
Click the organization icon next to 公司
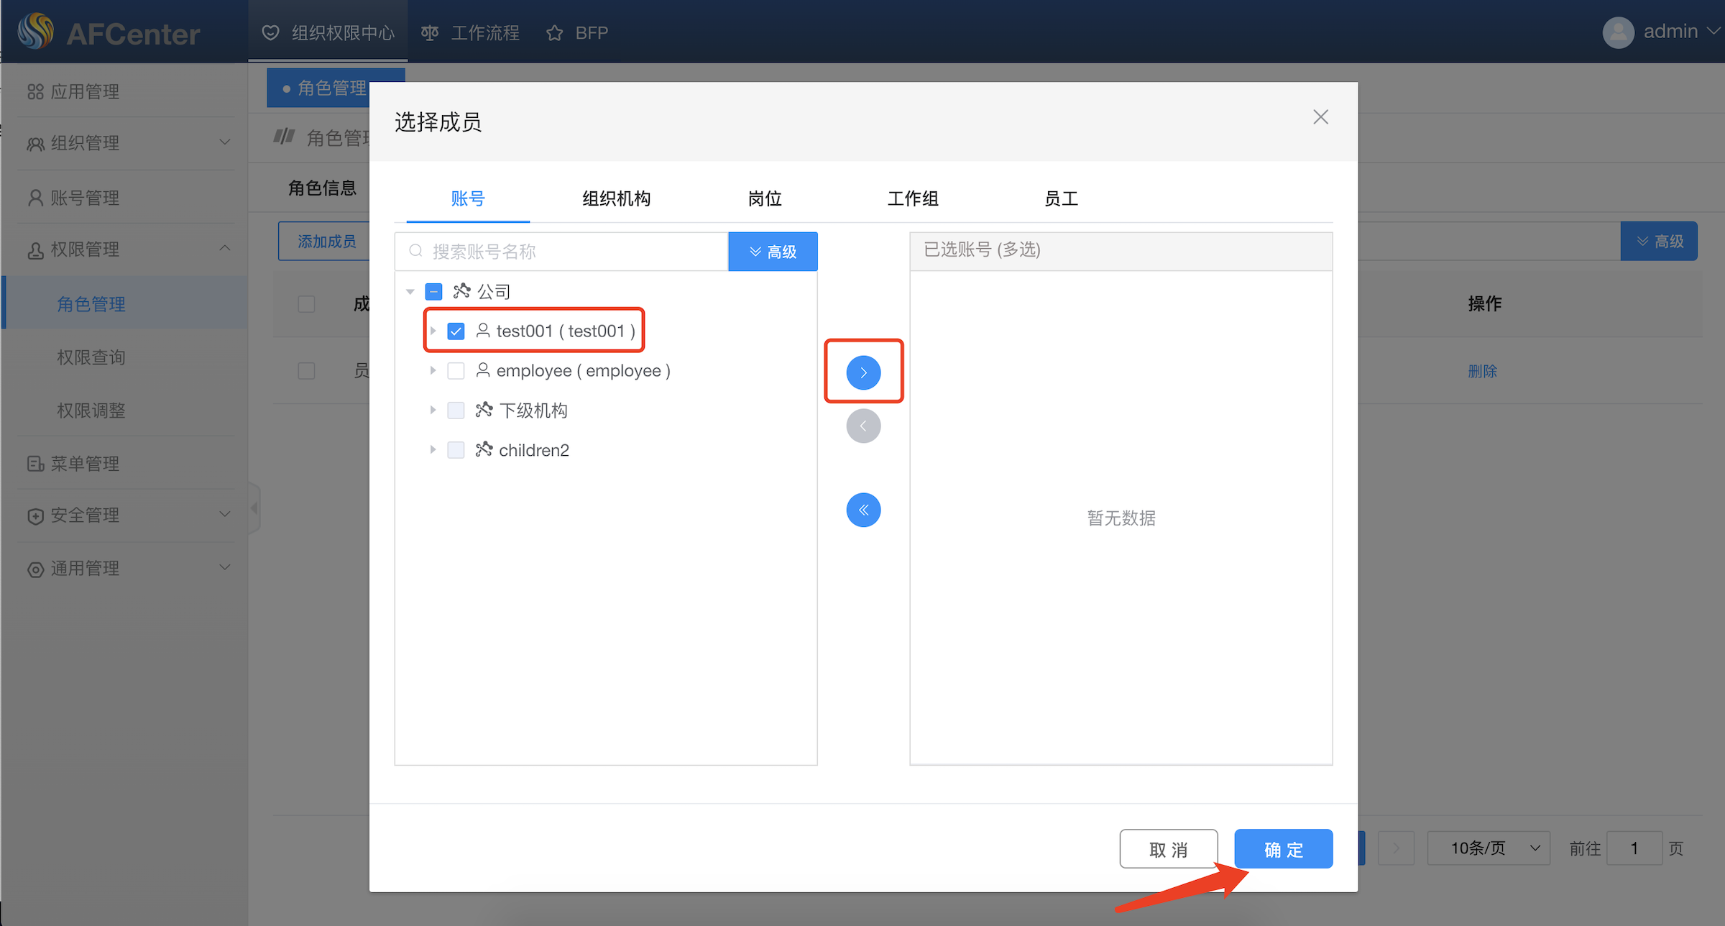click(x=461, y=291)
